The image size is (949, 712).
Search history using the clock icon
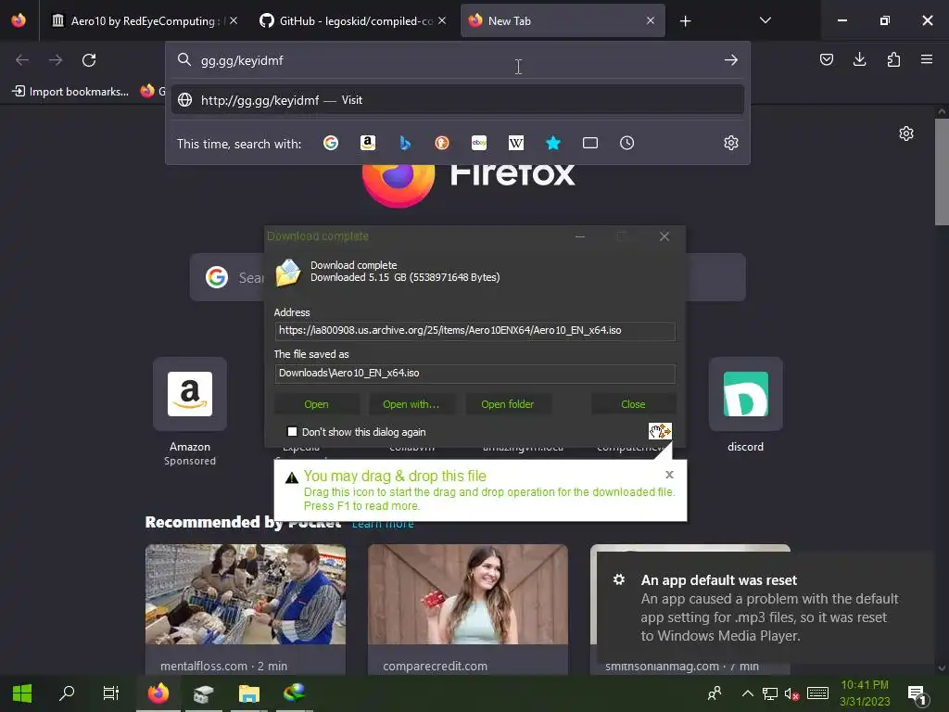627,143
